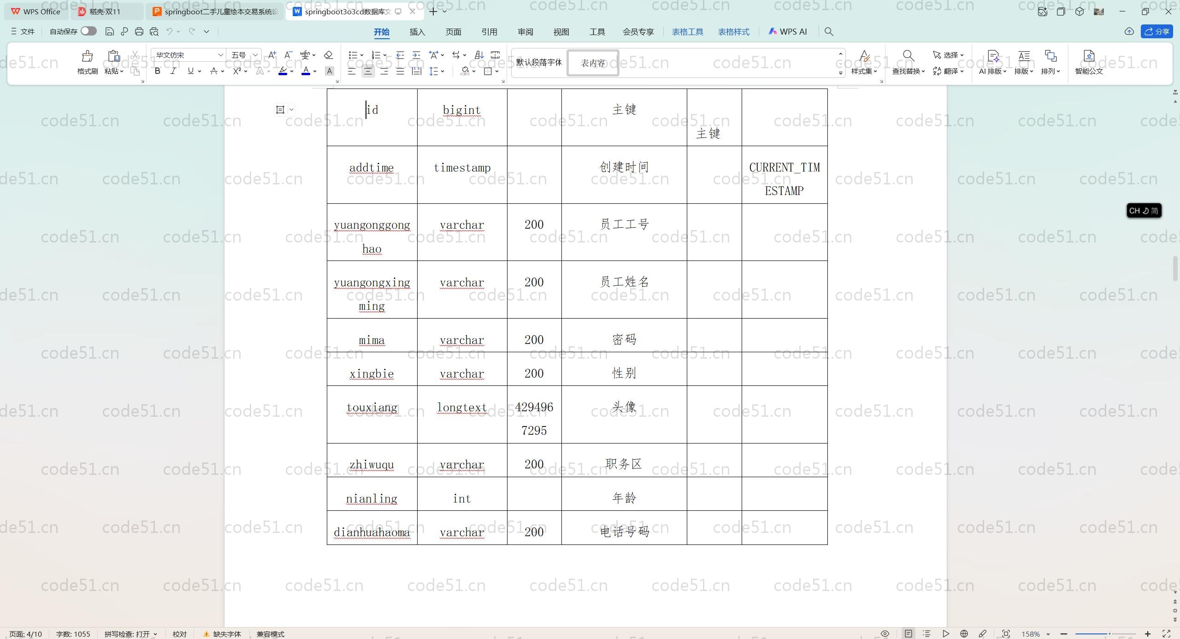Click the italic I button
Image resolution: width=1180 pixels, height=639 pixels.
173,71
